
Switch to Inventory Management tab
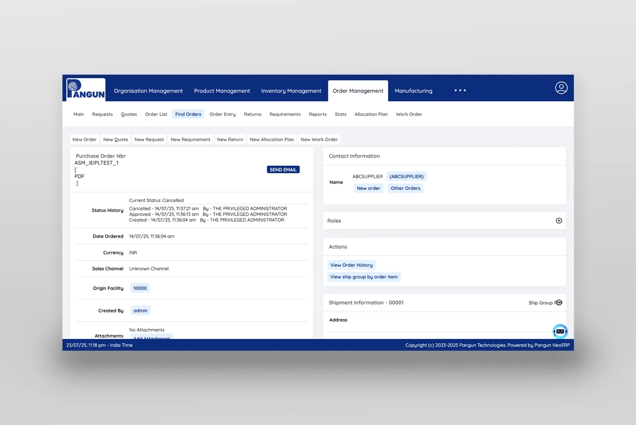pyautogui.click(x=291, y=91)
